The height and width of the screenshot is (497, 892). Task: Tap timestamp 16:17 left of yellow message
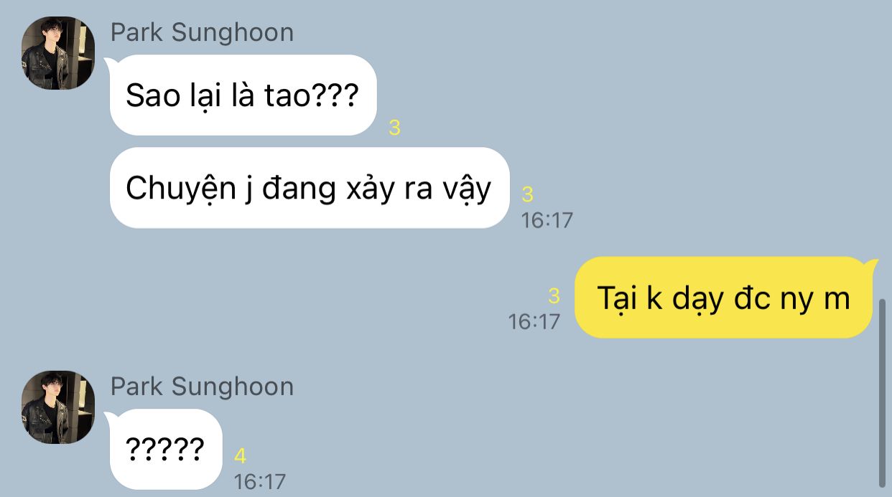click(534, 322)
